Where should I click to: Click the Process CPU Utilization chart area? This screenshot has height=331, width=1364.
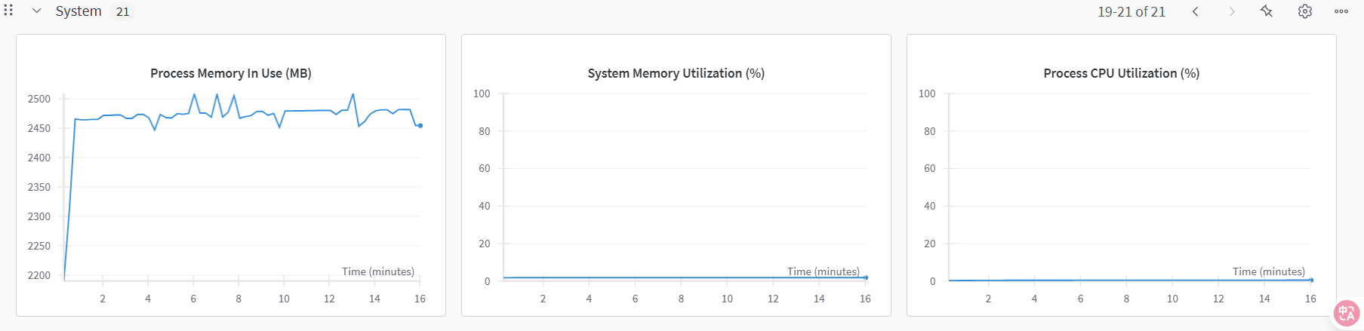coord(1130,187)
